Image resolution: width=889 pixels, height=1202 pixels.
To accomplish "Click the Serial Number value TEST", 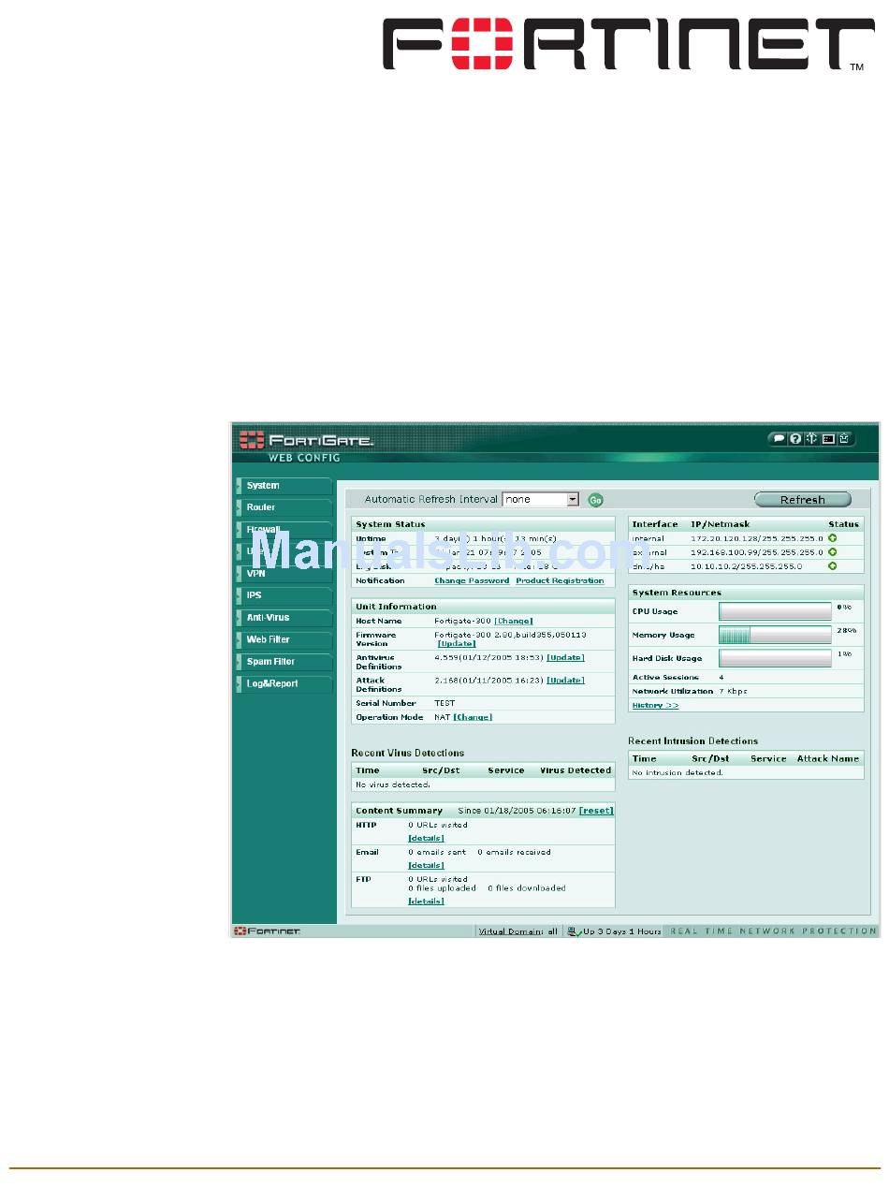I will point(444,703).
